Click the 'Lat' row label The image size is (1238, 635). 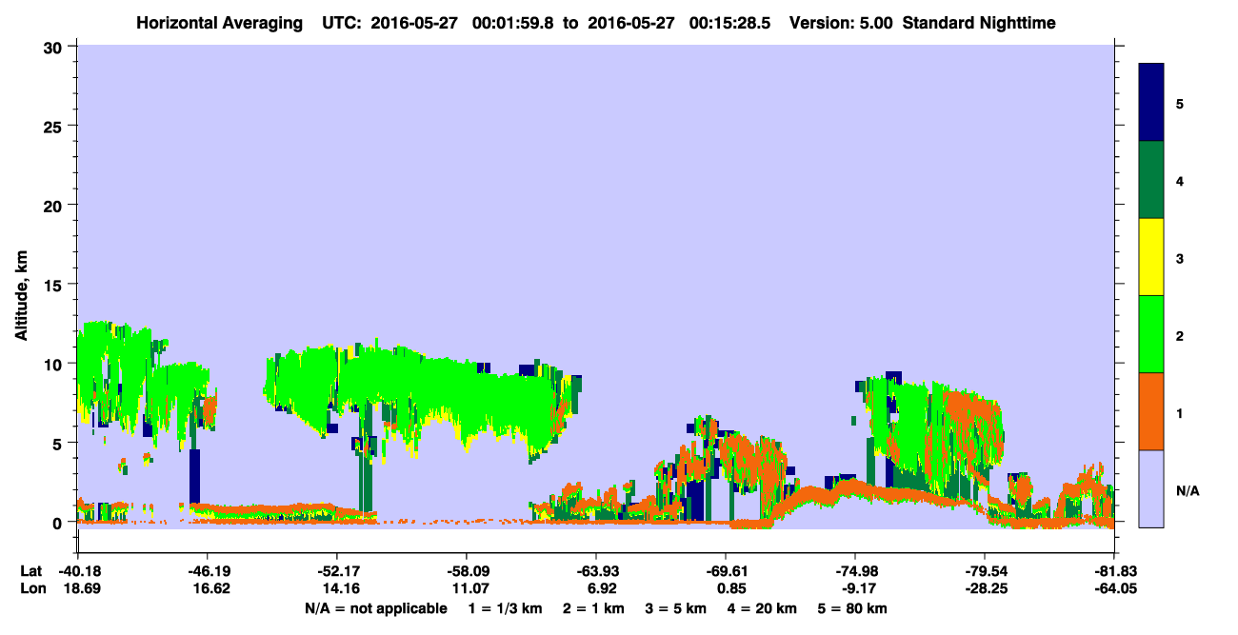(31, 571)
